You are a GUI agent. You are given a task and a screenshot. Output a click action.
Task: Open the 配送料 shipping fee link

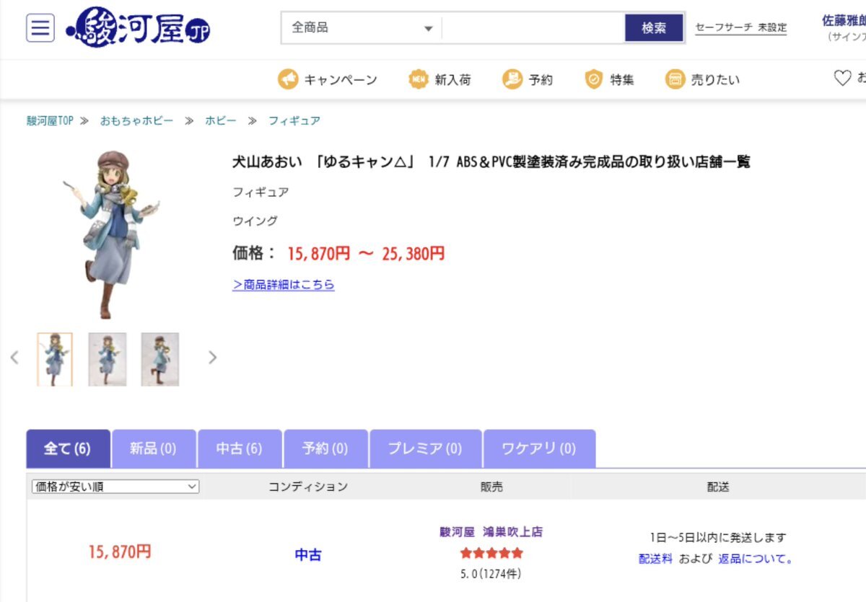[655, 559]
